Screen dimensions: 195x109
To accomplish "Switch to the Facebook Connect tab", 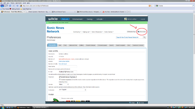I will pyautogui.click(x=138, y=45).
